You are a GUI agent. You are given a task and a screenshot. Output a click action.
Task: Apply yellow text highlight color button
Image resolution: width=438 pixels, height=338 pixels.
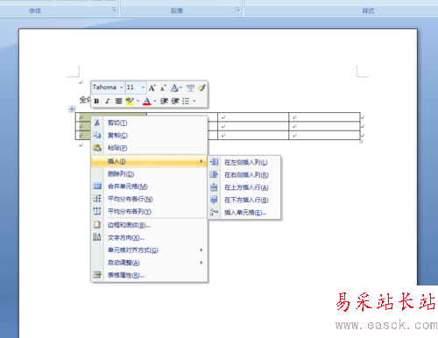pos(130,102)
